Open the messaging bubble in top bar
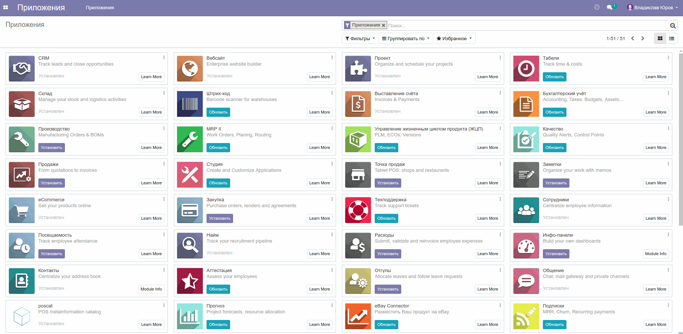Image resolution: width=683 pixels, height=334 pixels. click(x=610, y=7)
